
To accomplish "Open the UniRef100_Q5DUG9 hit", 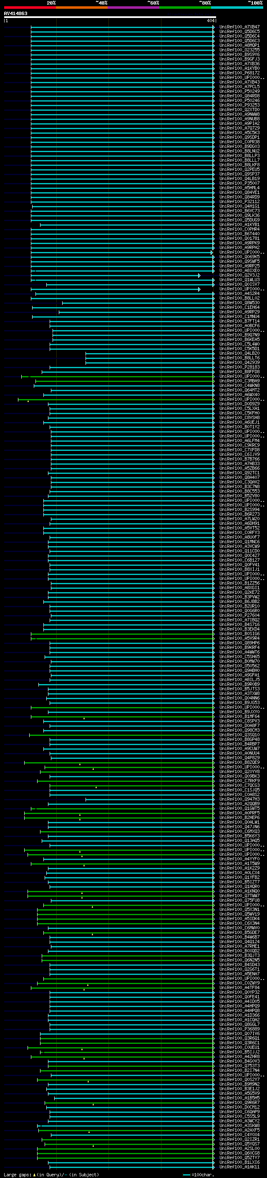I will click(239, 220).
